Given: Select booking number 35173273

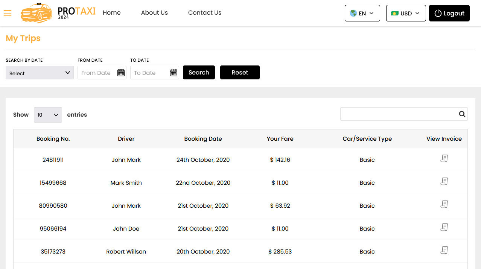Looking at the screenshot, I should coord(53,252).
